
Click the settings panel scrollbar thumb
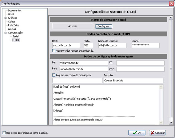[171, 69]
